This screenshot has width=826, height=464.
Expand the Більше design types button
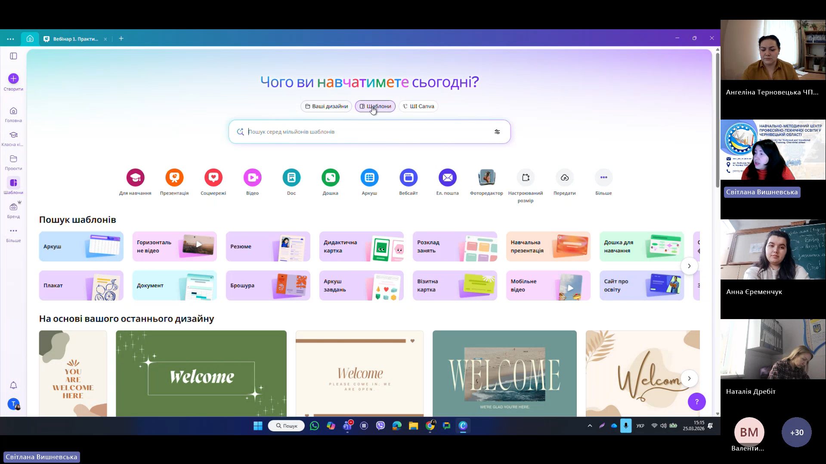point(603,178)
